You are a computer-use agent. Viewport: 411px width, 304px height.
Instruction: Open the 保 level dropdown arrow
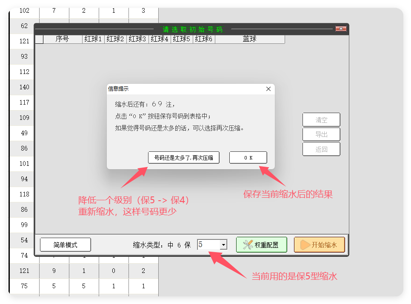tap(223, 244)
